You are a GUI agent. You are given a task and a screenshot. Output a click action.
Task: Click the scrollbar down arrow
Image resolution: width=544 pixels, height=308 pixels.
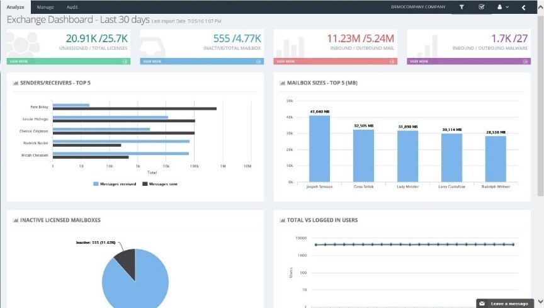pos(540,302)
